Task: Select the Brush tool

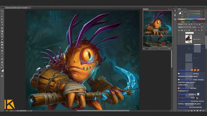Action: (x=2, y=31)
